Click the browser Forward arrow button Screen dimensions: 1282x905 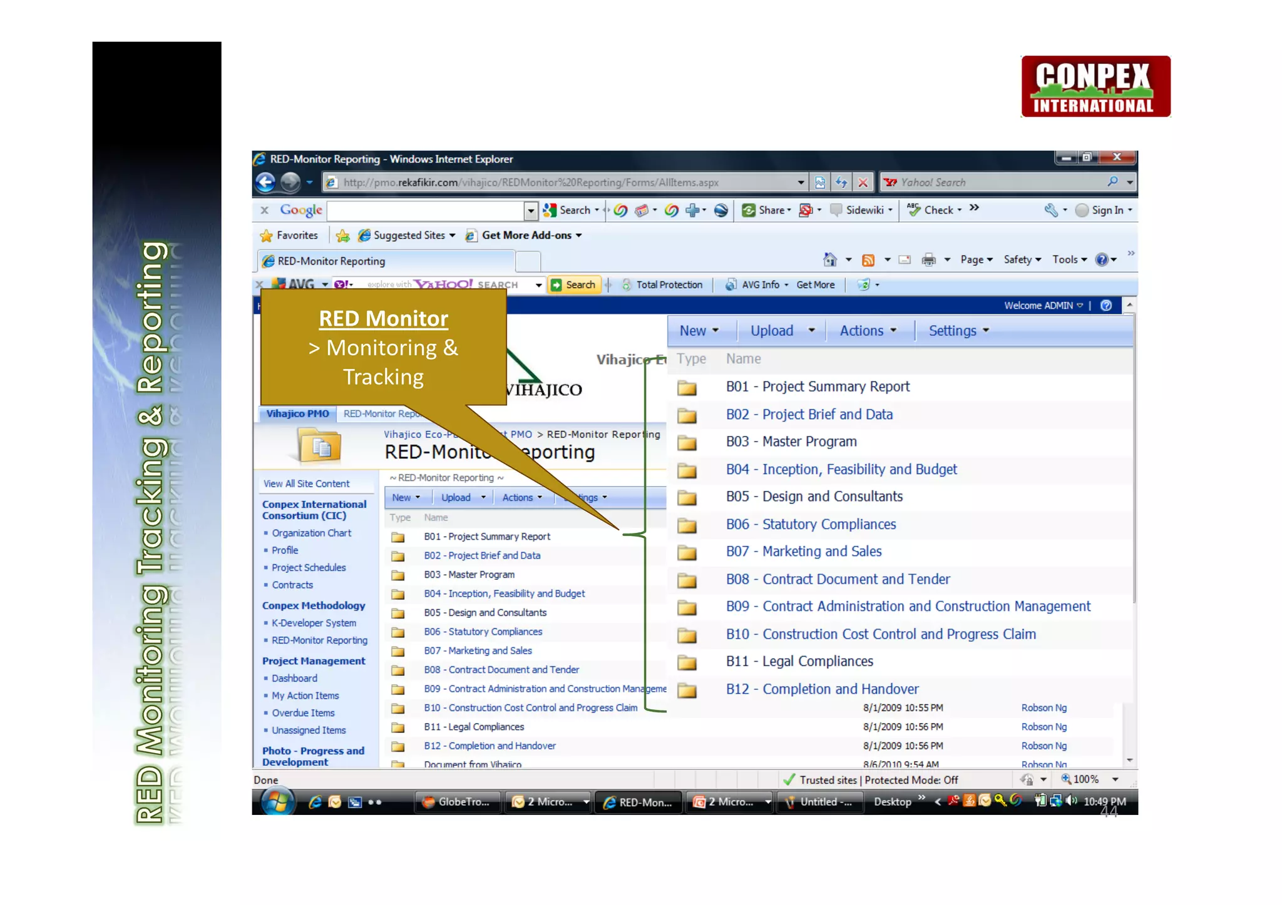(290, 182)
